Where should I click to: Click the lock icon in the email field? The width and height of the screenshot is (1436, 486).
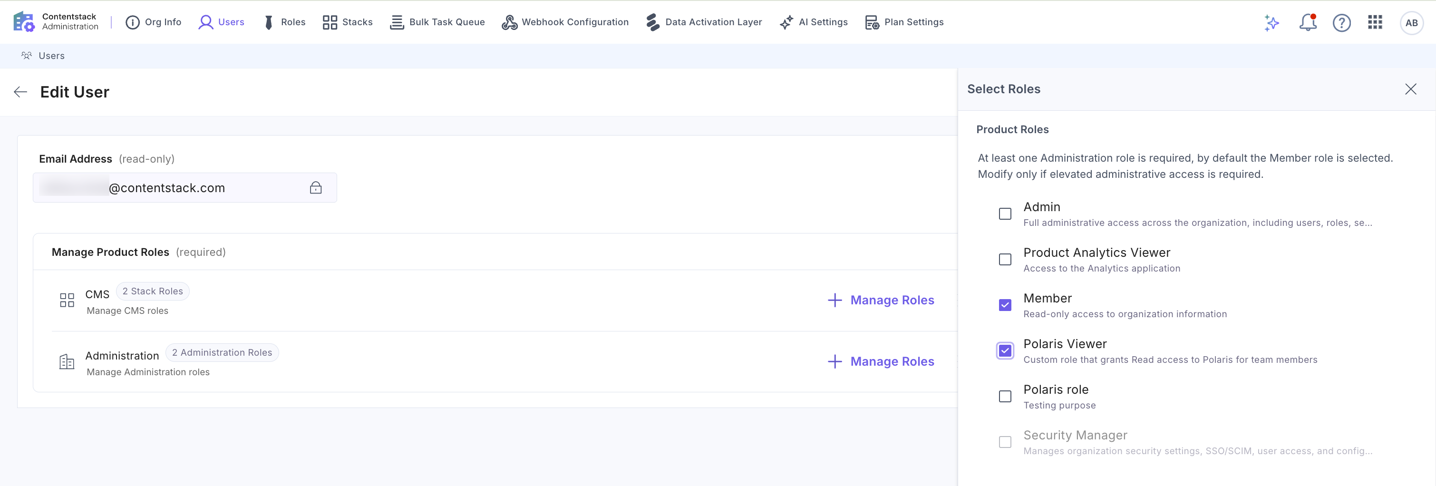(316, 188)
